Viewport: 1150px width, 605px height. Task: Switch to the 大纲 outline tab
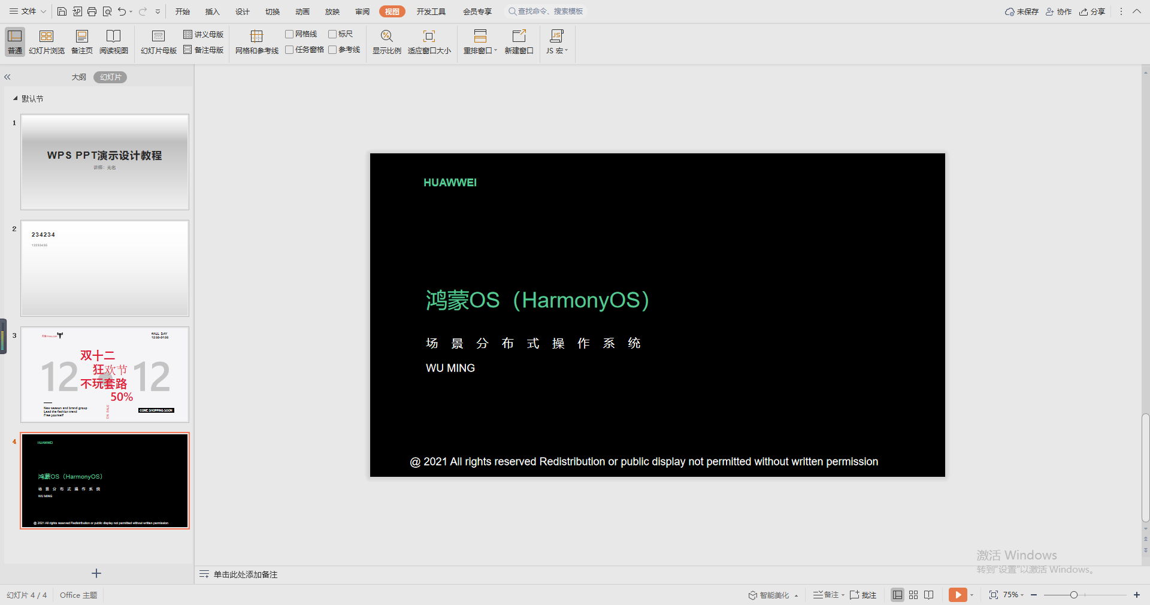(79, 77)
